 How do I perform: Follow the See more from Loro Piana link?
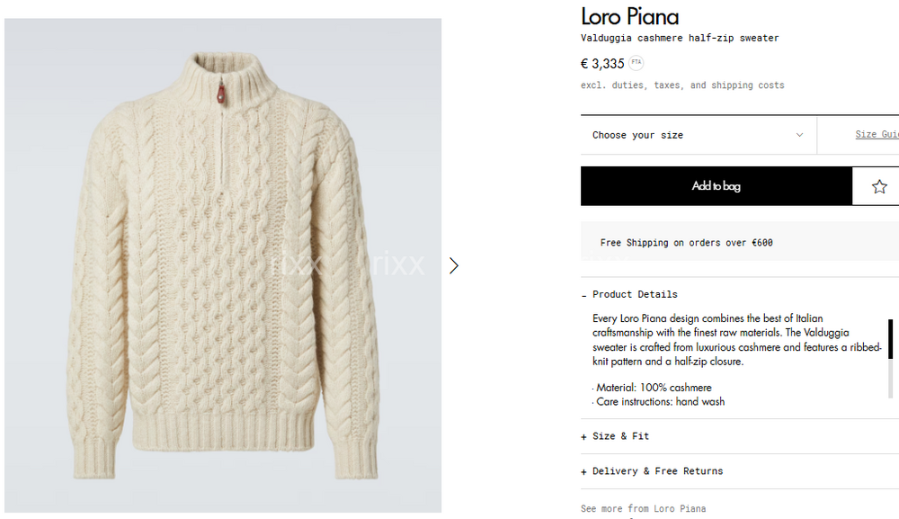[x=643, y=509]
